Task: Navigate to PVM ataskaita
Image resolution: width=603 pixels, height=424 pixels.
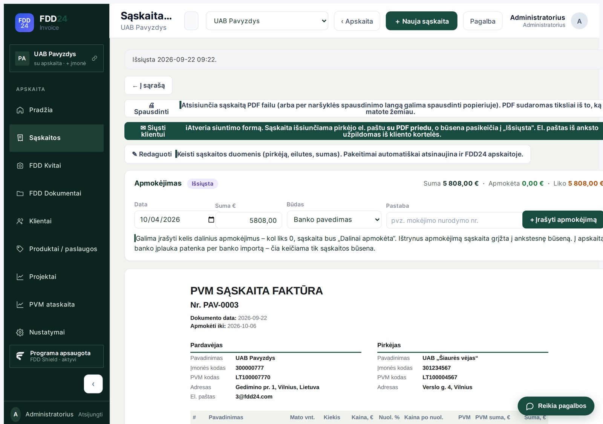Action: [57, 305]
